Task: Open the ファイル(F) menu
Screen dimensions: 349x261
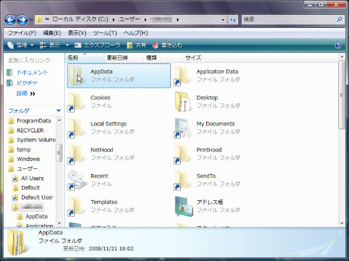Action: pos(22,33)
